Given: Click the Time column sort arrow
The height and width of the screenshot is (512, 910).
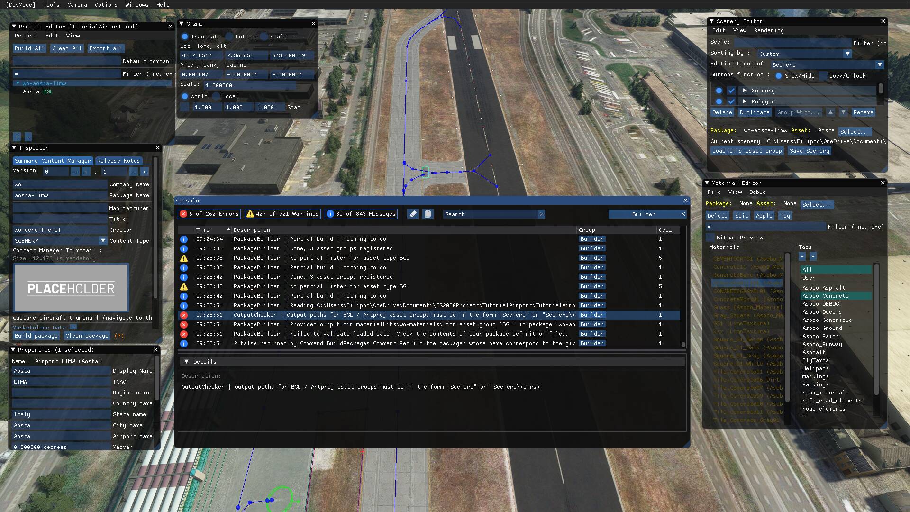Looking at the screenshot, I should [228, 229].
